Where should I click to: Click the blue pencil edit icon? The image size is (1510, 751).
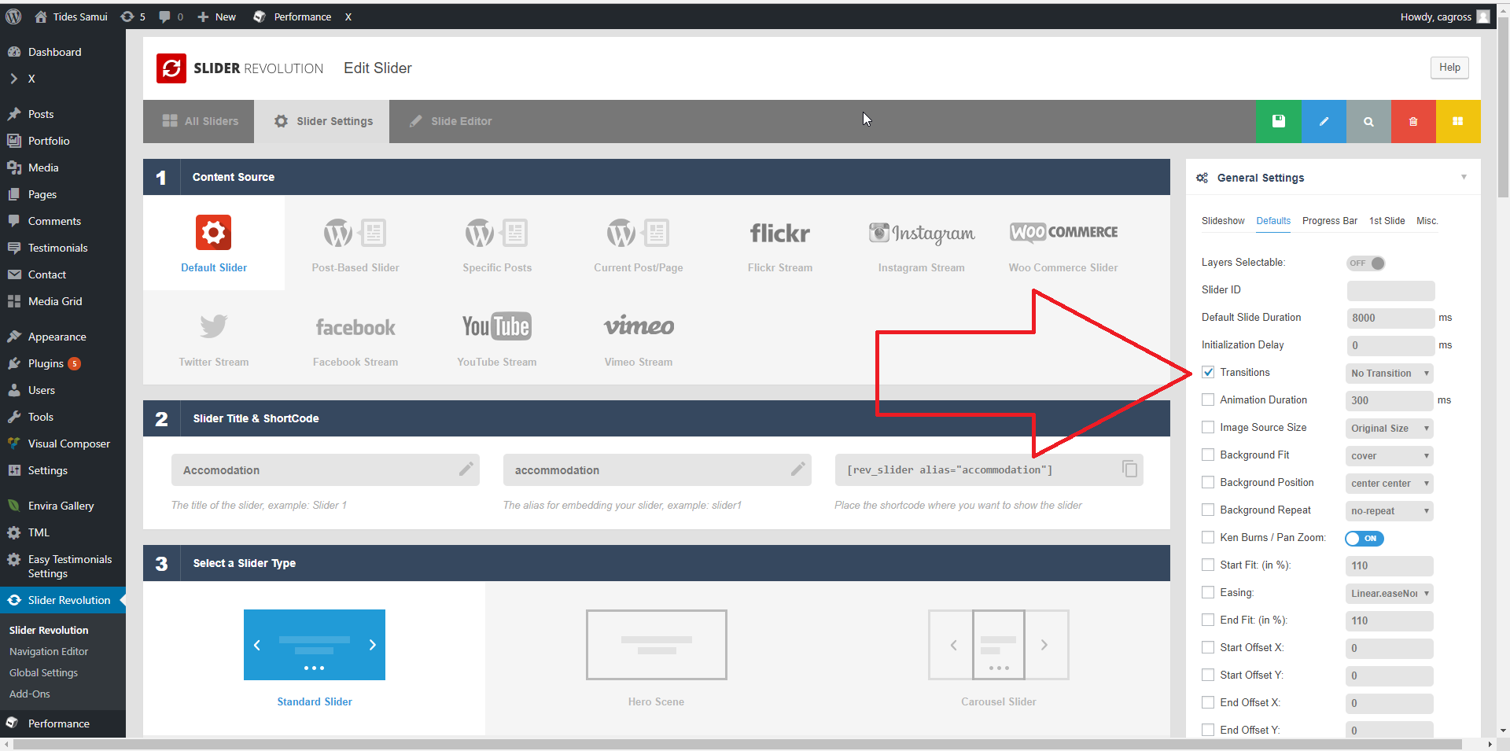click(1324, 121)
